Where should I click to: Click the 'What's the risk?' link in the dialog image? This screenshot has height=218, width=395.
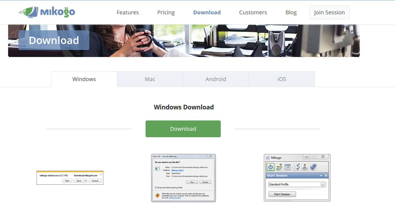[x=175, y=198]
